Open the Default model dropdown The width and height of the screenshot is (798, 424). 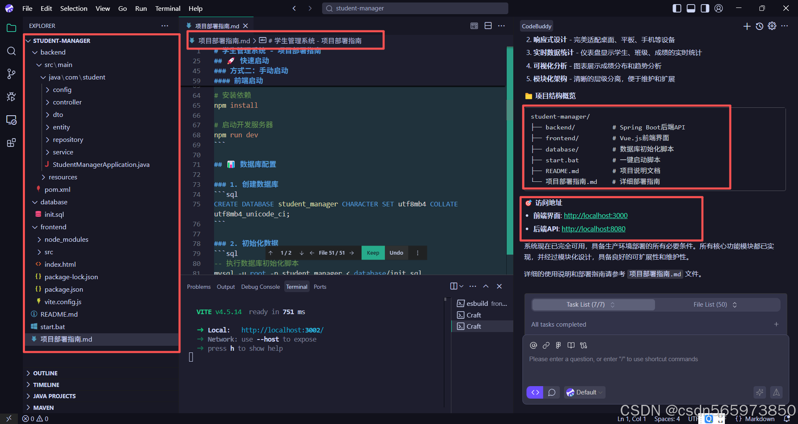(584, 392)
